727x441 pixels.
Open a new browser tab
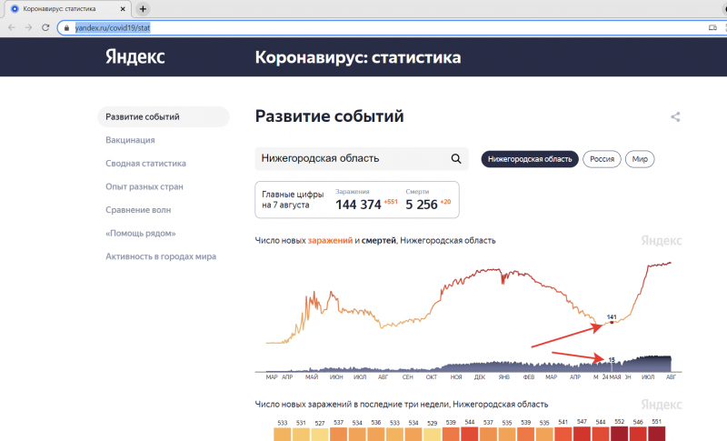click(x=143, y=9)
